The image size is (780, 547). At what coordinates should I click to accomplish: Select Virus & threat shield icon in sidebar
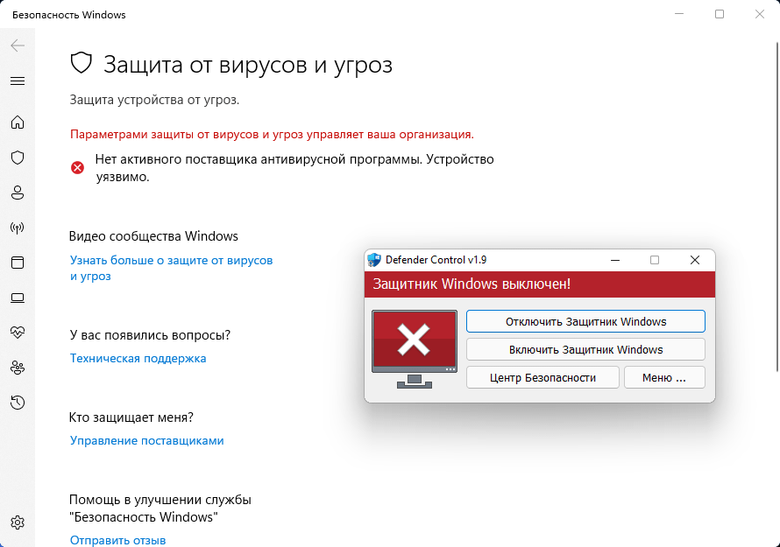click(x=18, y=158)
